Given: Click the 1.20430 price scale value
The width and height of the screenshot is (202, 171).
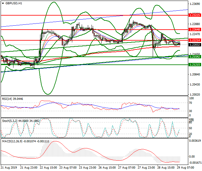Looking at the screenshot, I should point(195,85).
